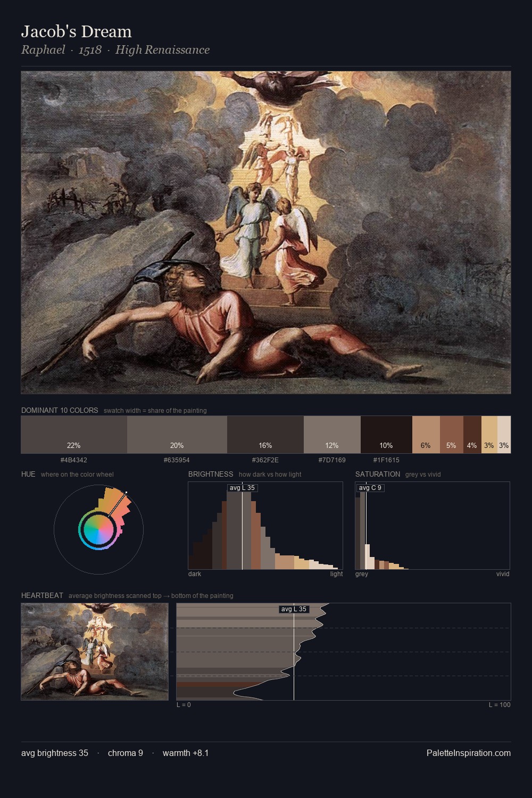
Task: Select the 20% swatch #635954
Action: (x=177, y=435)
